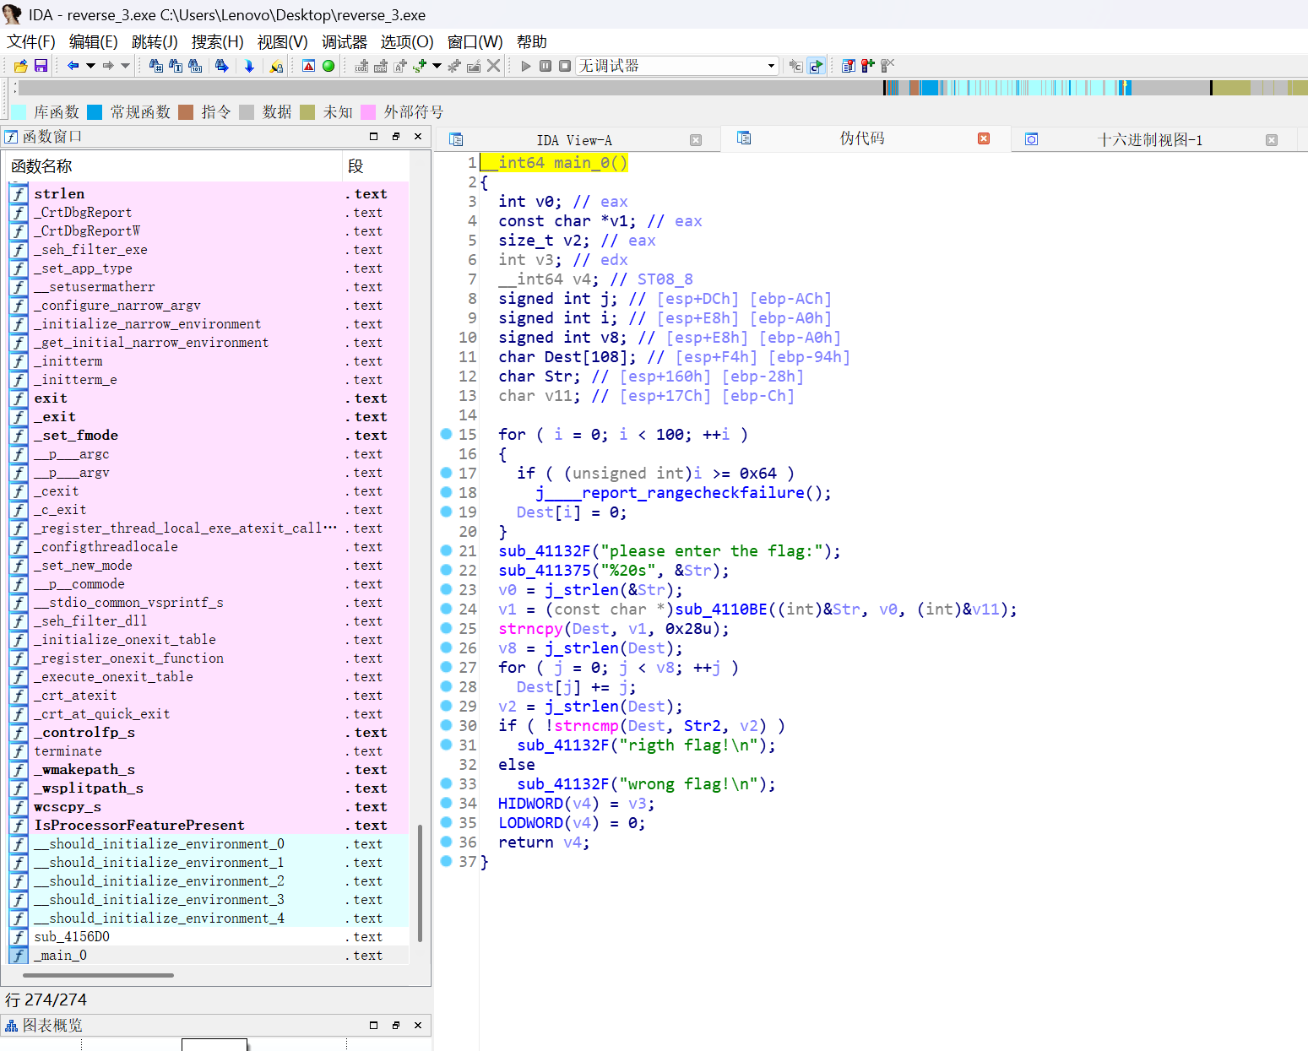Expand the back navigation history dropdown arrow
The image size is (1308, 1051).
[90, 66]
